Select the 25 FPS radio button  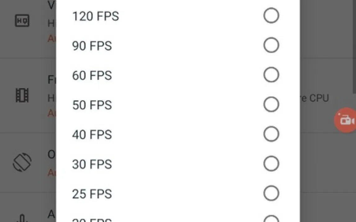point(271,193)
